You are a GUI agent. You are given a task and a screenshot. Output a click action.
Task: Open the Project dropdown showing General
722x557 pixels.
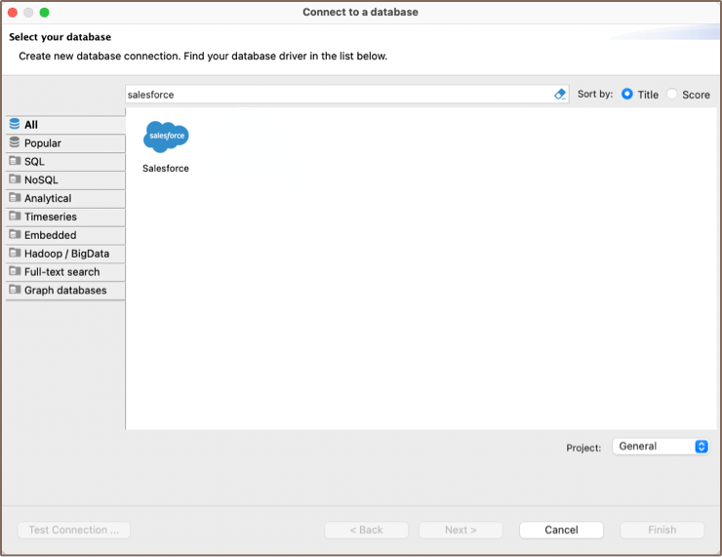point(661,446)
